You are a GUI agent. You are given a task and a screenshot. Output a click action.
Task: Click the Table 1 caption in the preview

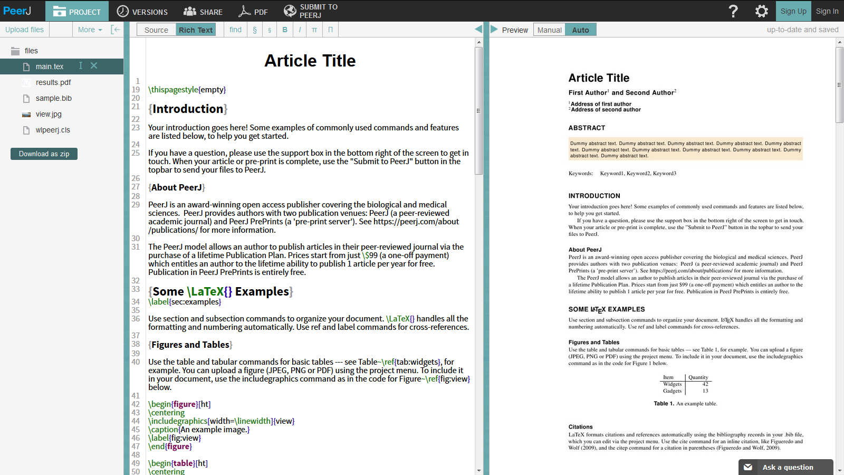click(685, 404)
